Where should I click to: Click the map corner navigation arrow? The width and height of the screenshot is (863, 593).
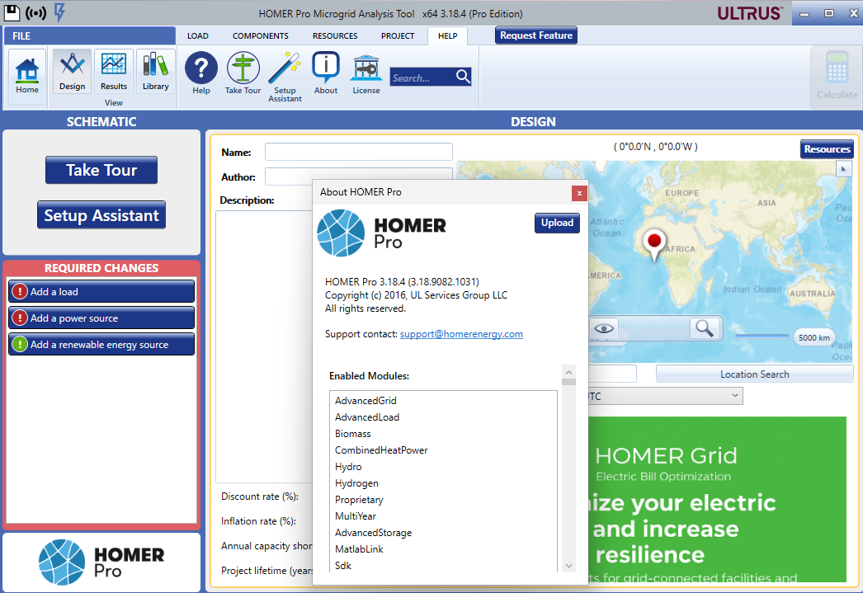click(x=843, y=169)
